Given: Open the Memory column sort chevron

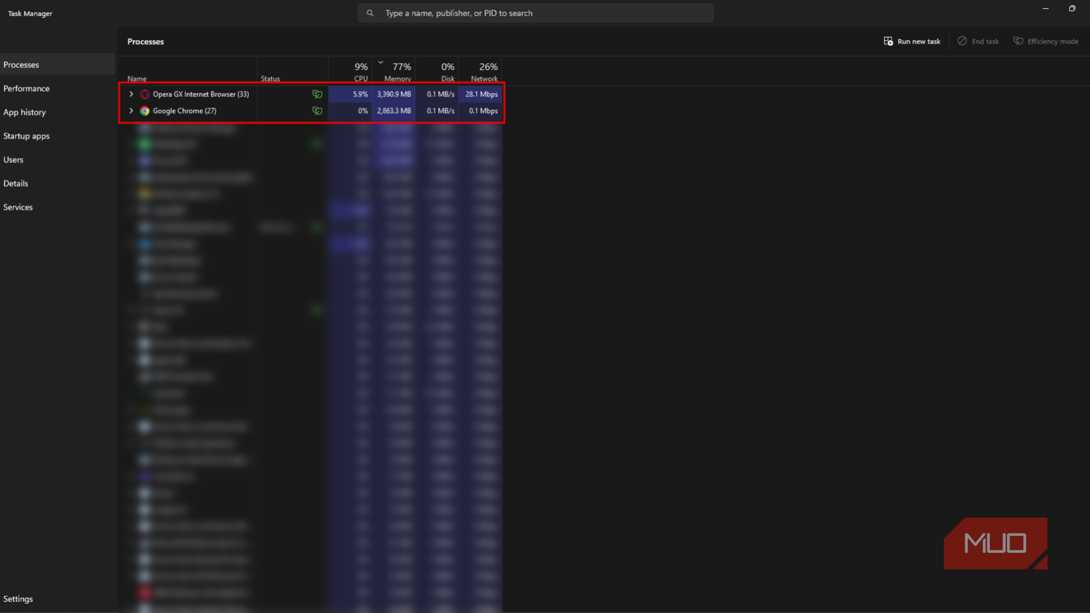Looking at the screenshot, I should pyautogui.click(x=381, y=61).
